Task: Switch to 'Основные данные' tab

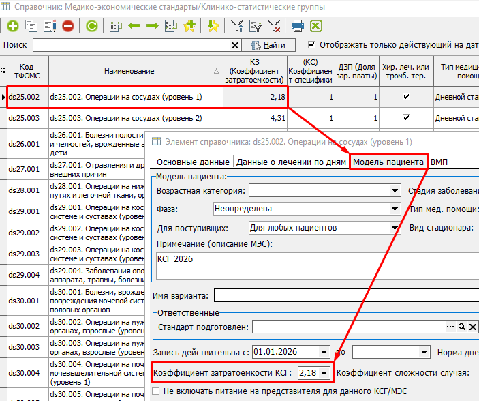Action: [193, 162]
